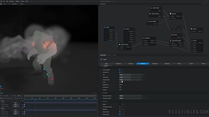209x117 pixels.
Task: Click the Thickness emission slider
Action: click(x=131, y=96)
